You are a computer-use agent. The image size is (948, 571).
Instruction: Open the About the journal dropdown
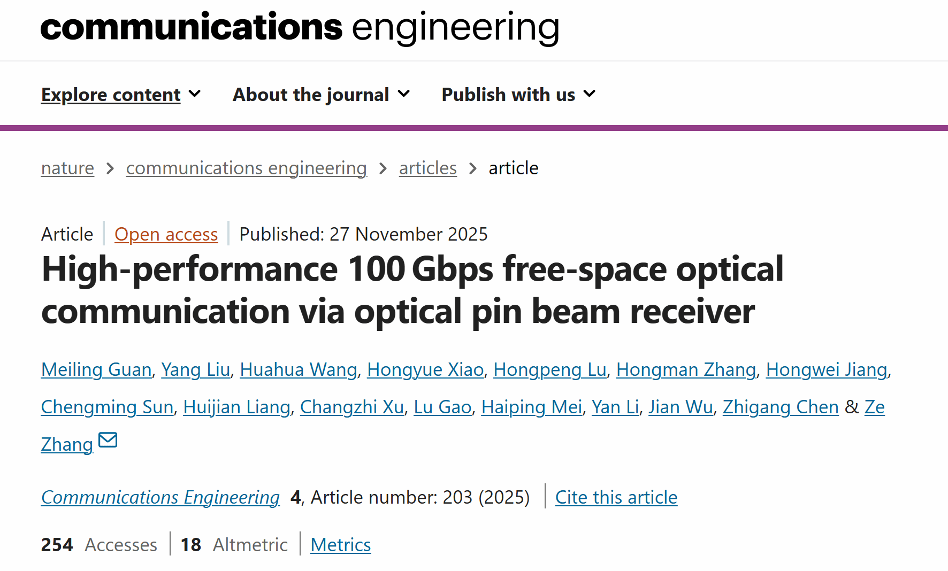tap(321, 95)
